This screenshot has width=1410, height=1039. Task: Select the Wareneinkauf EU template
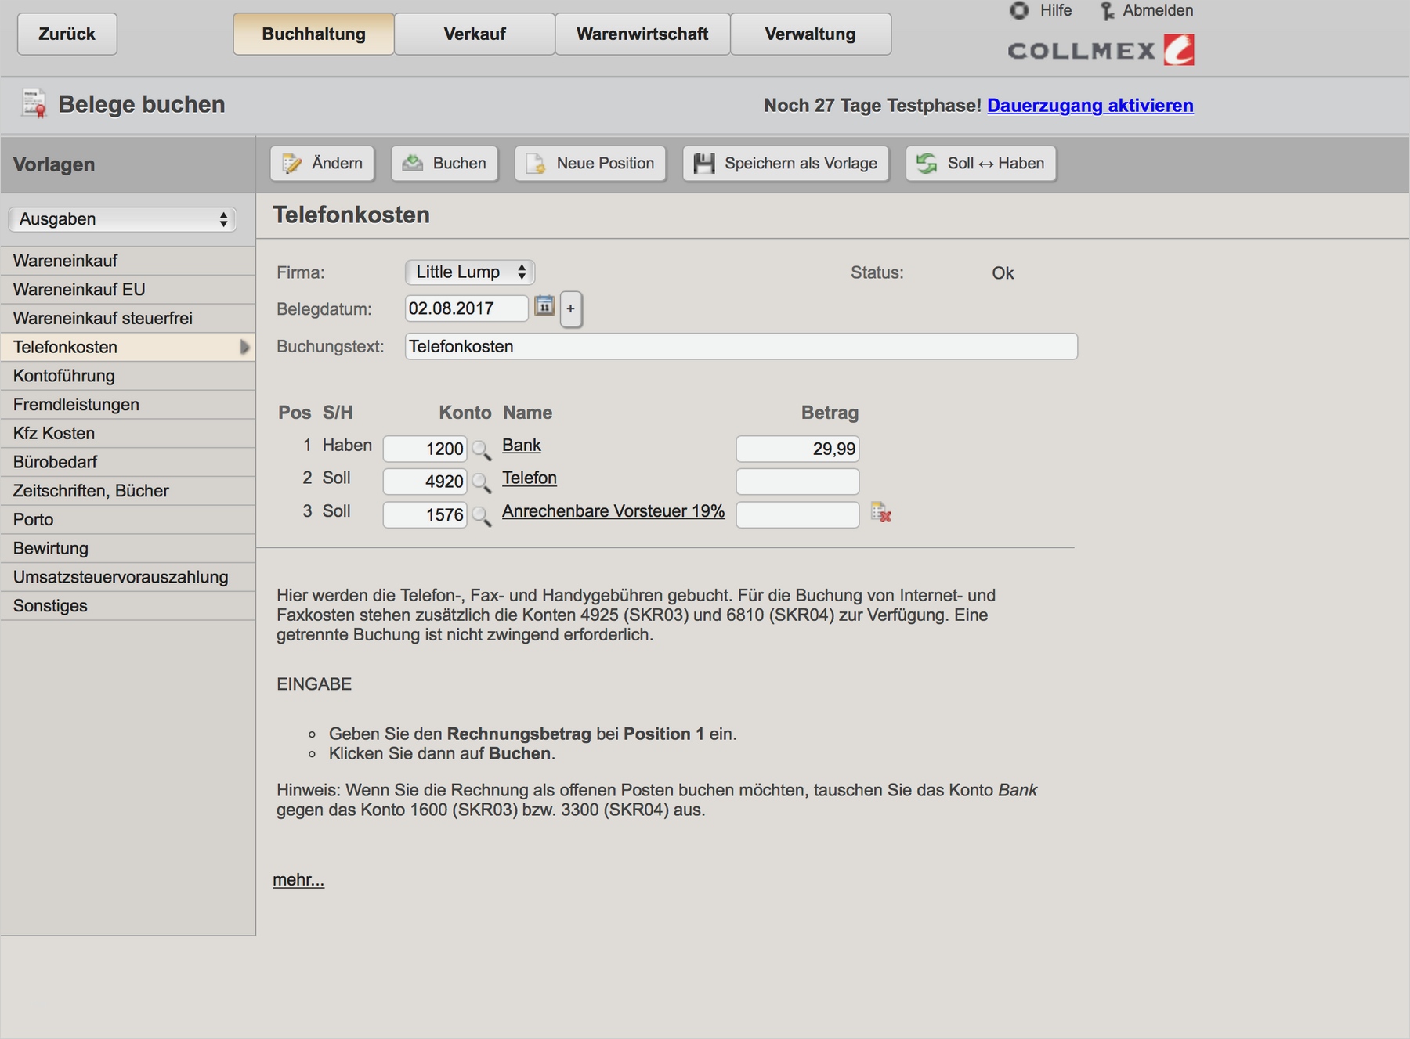[128, 290]
